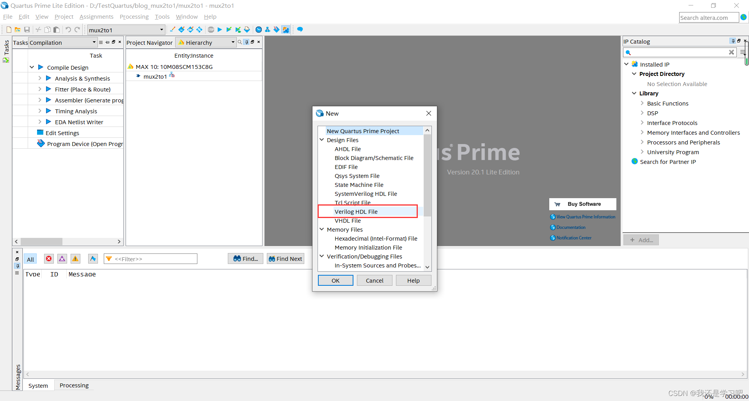The image size is (749, 401).
Task: Click the RTL hierarchy viewer toolbar icon
Action: [x=268, y=30]
